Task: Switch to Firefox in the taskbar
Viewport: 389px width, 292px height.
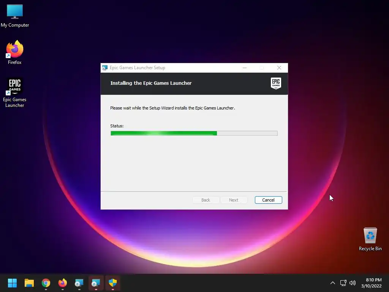Action: (63, 283)
